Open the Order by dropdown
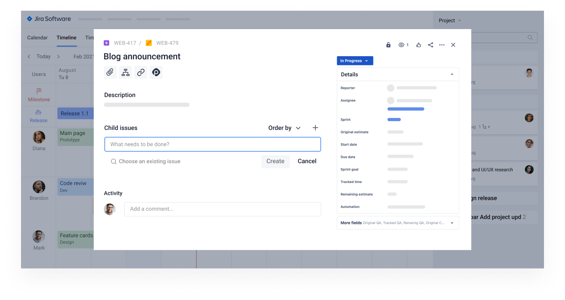This screenshot has width=565, height=300. point(284,128)
